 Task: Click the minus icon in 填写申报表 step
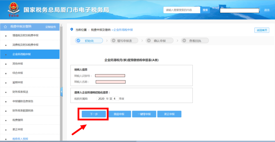coord(114,41)
